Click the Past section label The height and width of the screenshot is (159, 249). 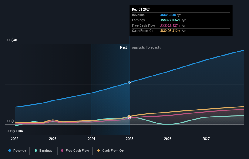(123, 48)
